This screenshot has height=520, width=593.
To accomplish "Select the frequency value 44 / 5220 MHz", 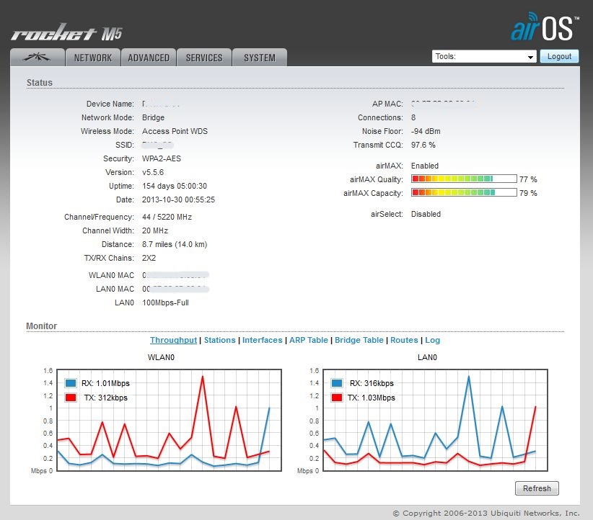I will tap(167, 217).
